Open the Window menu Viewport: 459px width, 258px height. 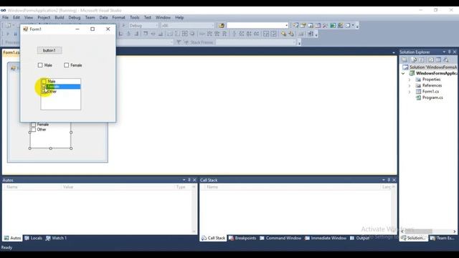pyautogui.click(x=163, y=17)
